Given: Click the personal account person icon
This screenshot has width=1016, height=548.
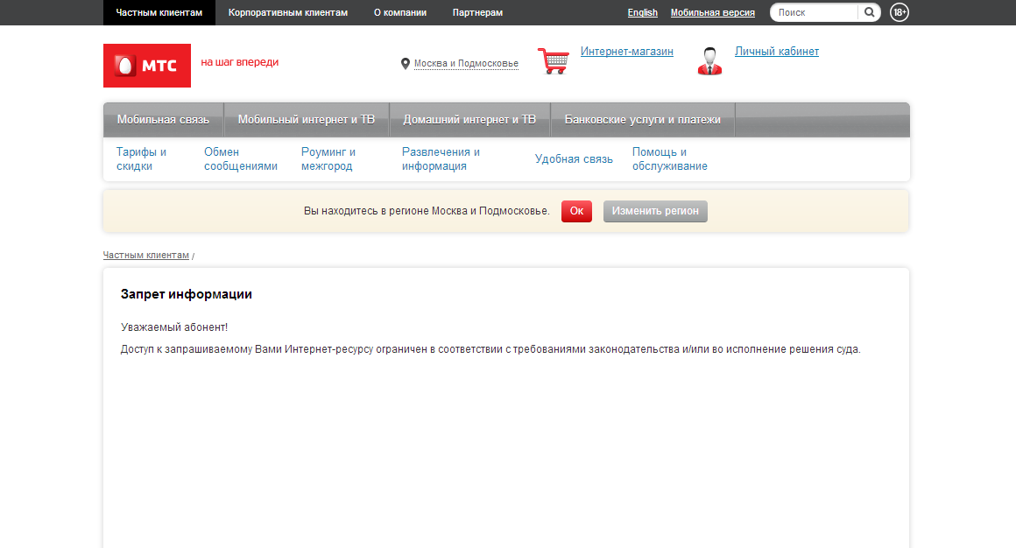Looking at the screenshot, I should pos(709,61).
